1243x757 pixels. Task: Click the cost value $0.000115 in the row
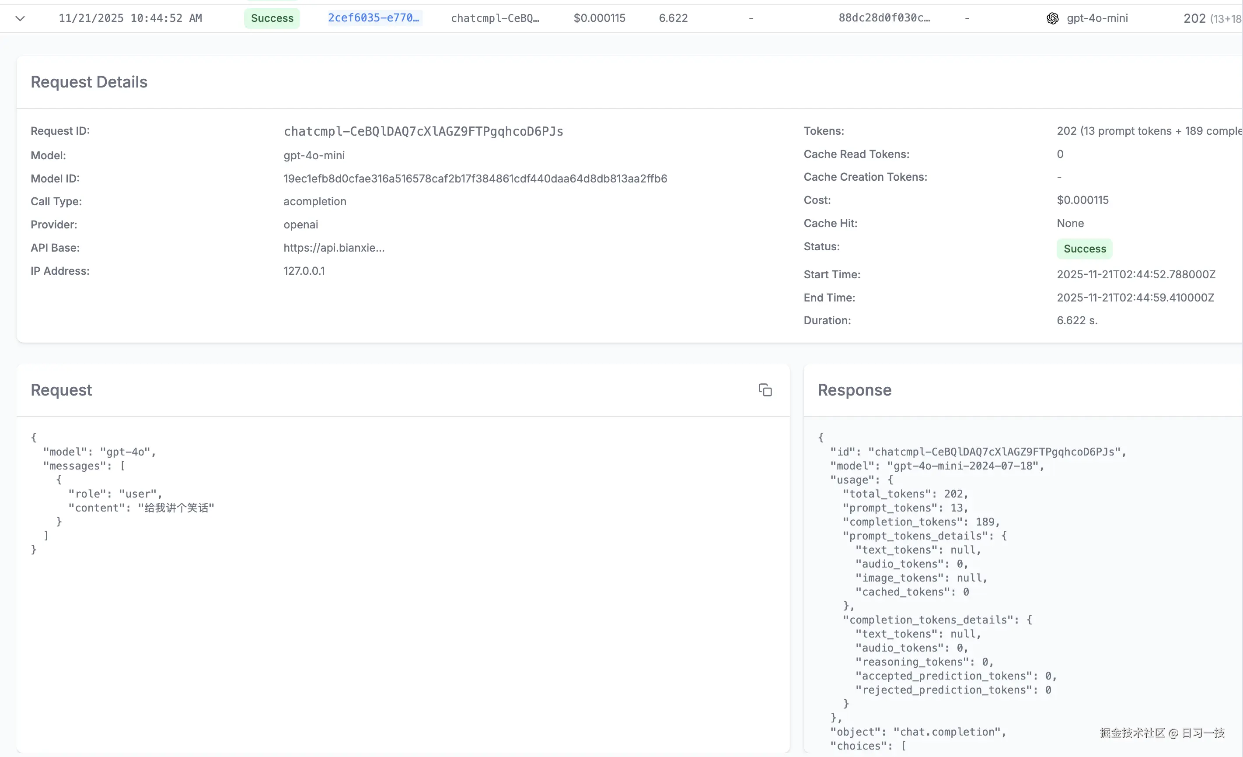[x=599, y=18]
